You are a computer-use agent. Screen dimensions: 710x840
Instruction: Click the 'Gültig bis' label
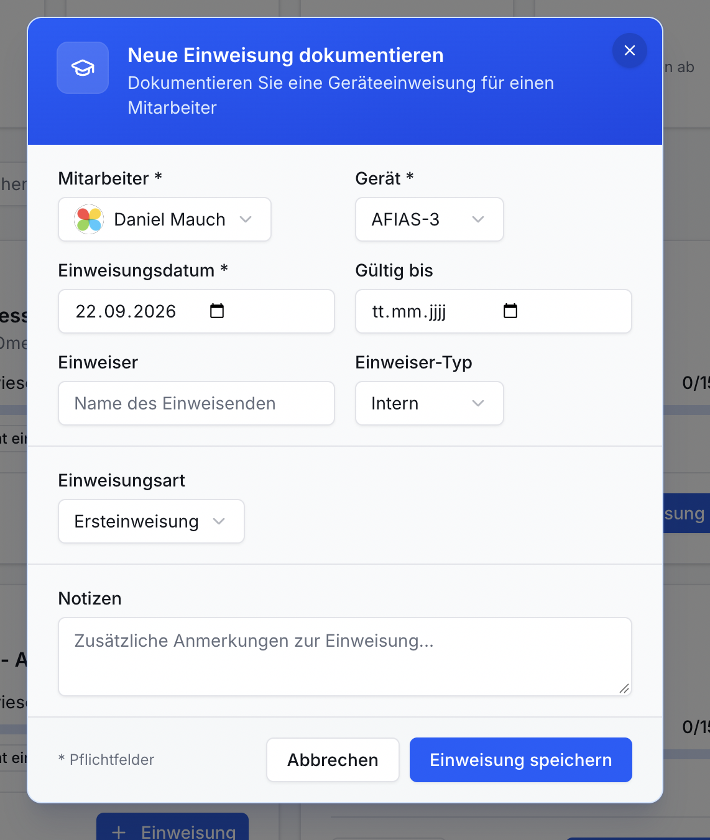(394, 270)
